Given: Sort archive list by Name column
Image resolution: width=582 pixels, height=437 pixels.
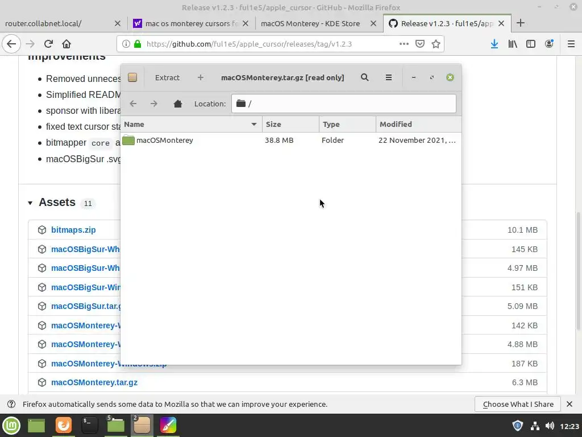Looking at the screenshot, I should (191, 124).
